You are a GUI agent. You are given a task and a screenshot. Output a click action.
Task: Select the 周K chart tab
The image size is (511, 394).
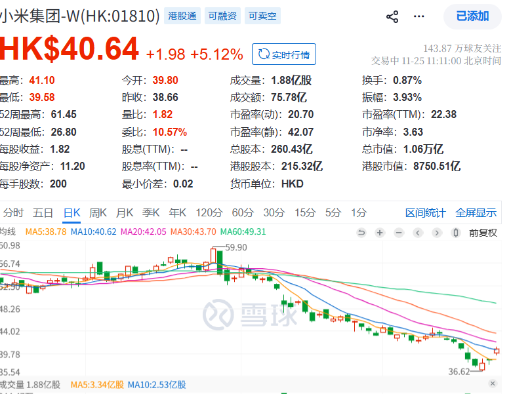click(x=98, y=212)
